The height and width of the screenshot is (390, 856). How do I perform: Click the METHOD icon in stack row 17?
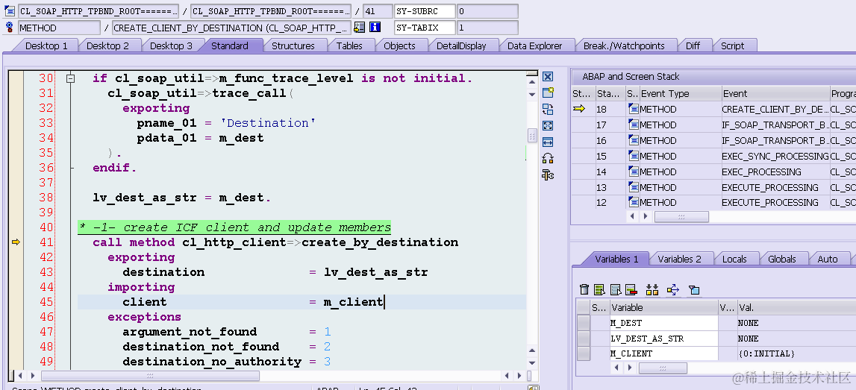coord(633,125)
